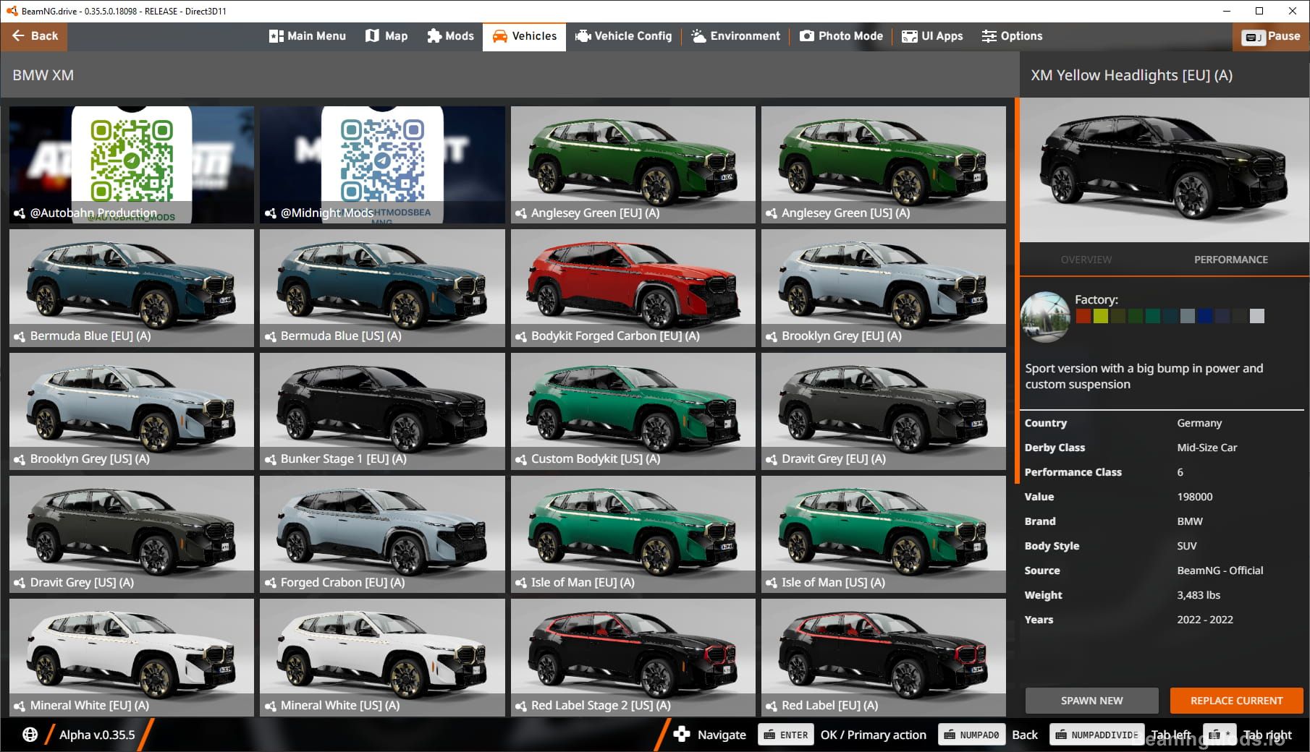Click the NUMPAD0 Back key hint

(x=973, y=735)
